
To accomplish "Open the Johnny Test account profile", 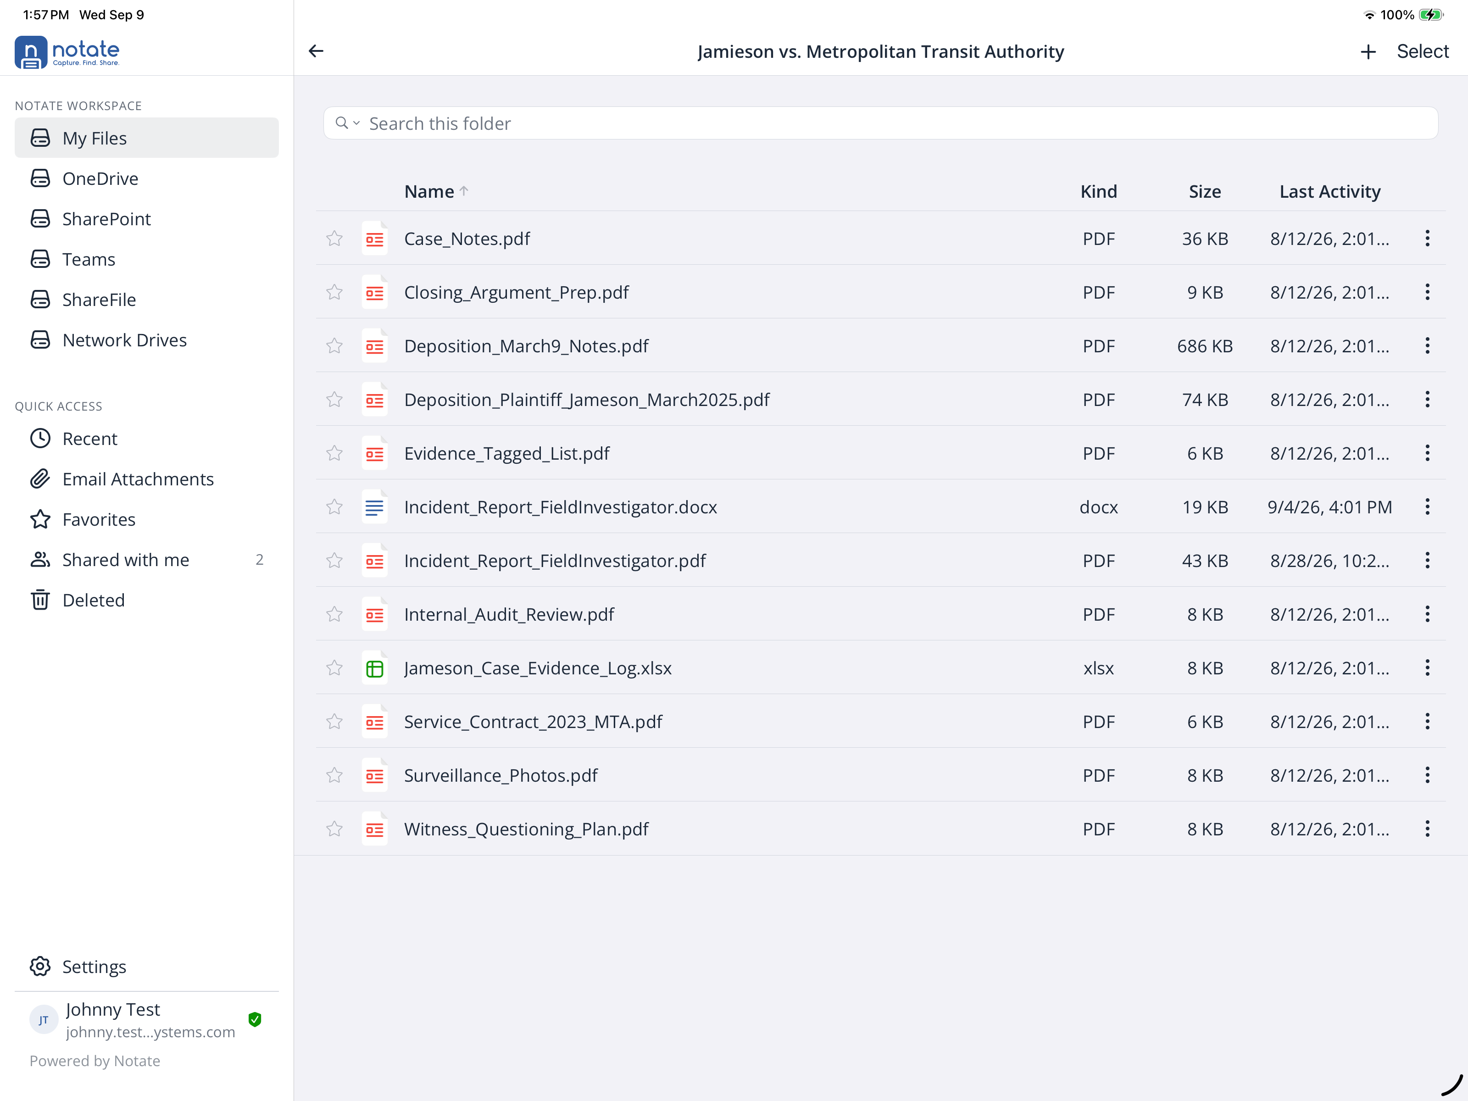I will [x=147, y=1020].
